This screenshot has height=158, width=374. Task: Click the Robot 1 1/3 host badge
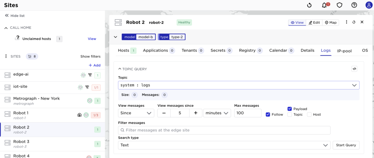(96, 115)
